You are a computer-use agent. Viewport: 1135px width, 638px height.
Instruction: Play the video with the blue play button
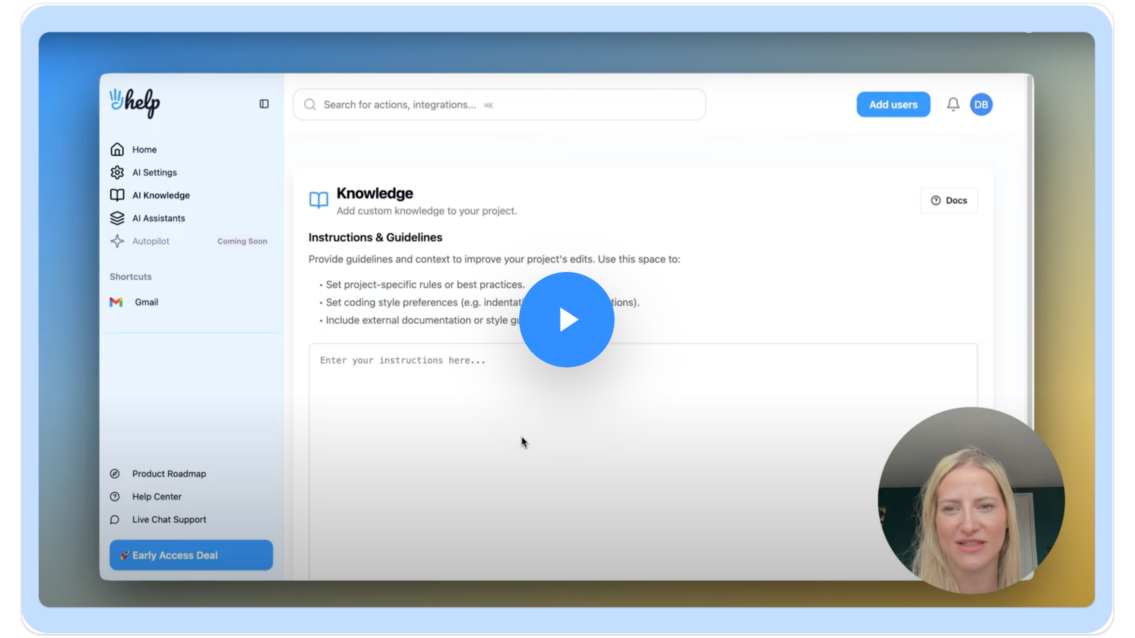tap(566, 320)
